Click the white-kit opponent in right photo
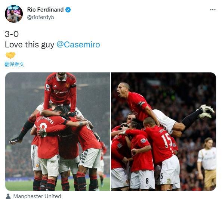This screenshot has width=222, height=199. pos(206,164)
